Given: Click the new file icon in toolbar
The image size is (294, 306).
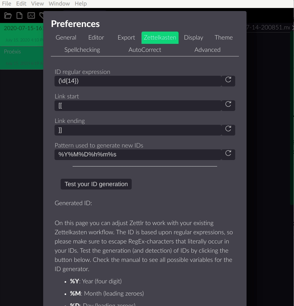Looking at the screenshot, I should click(19, 15).
